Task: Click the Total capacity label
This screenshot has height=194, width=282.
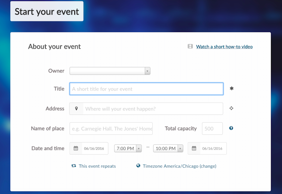Action: click(x=181, y=128)
